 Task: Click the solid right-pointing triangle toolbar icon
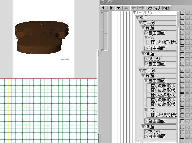(x=111, y=8)
